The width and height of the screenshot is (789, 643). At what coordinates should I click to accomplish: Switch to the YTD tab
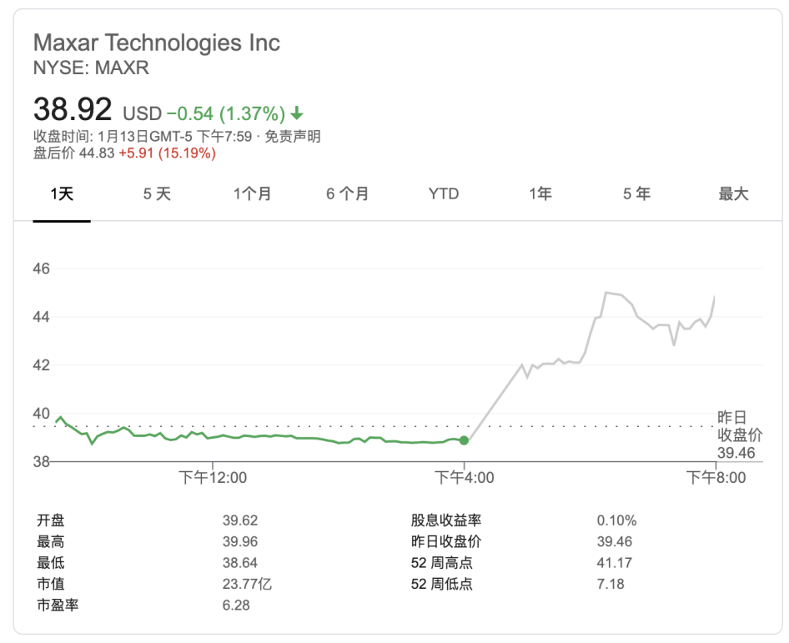coord(444,194)
